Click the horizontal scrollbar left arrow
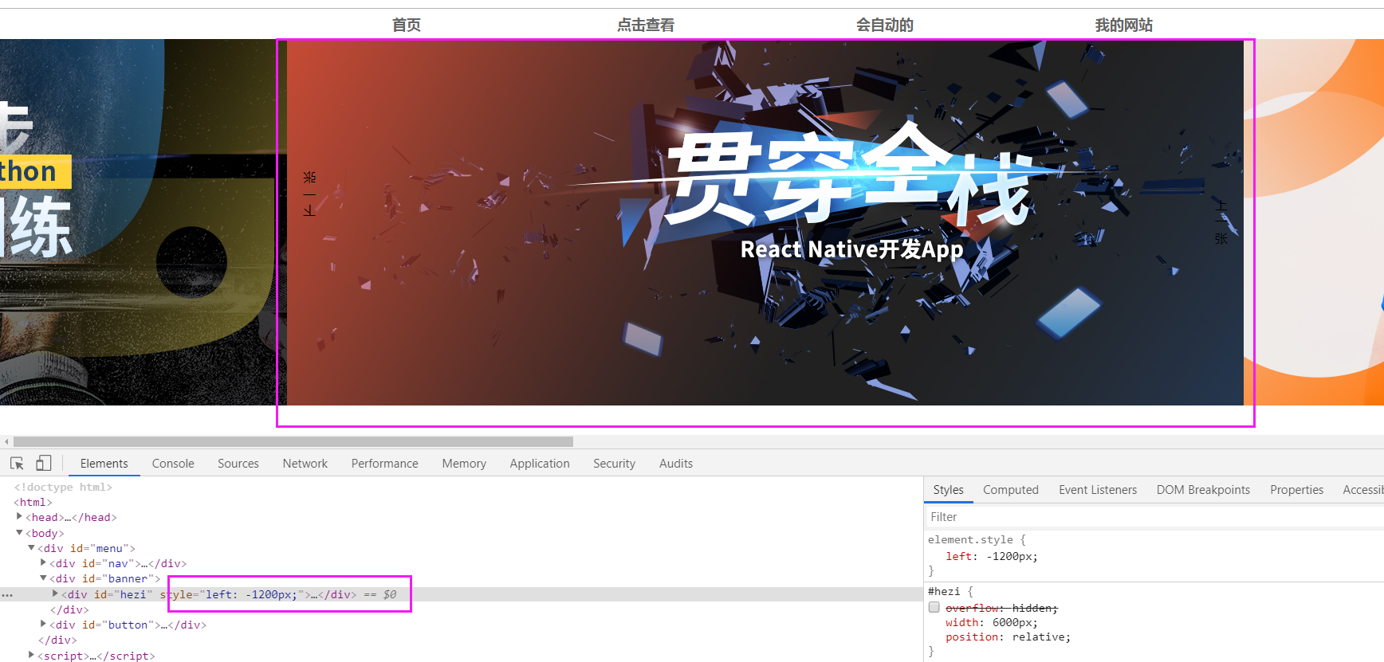This screenshot has height=662, width=1384. 6,441
